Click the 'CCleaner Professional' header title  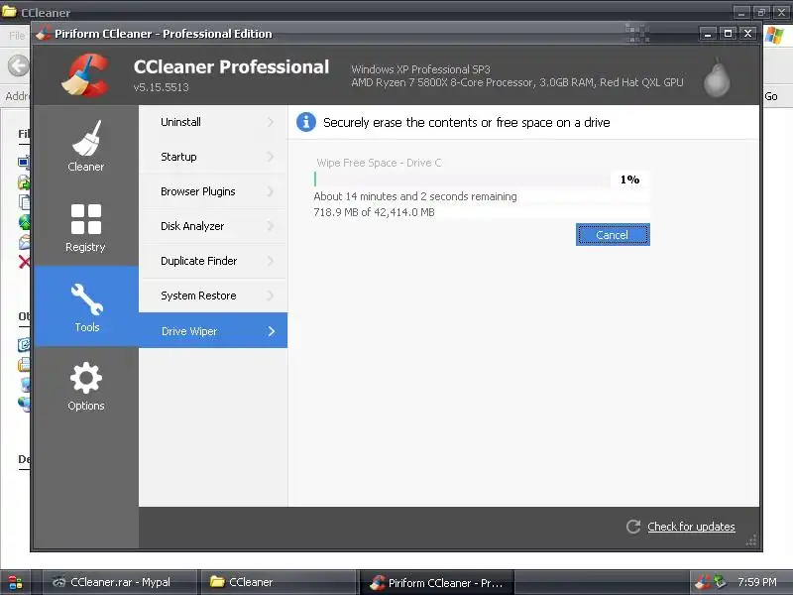(231, 66)
